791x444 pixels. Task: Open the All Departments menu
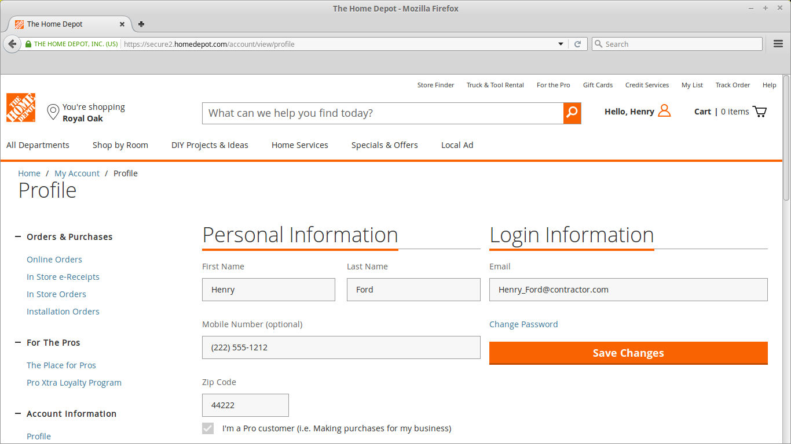pyautogui.click(x=38, y=145)
